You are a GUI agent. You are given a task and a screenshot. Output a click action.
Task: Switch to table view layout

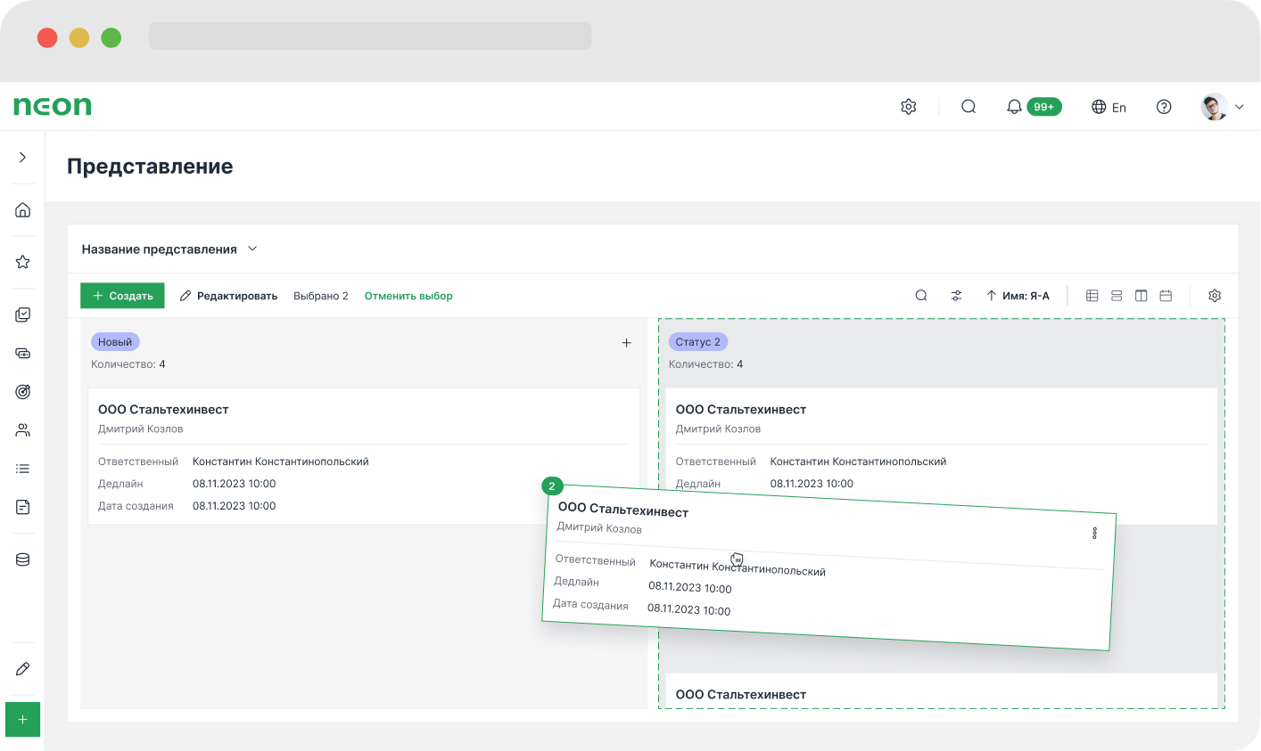(x=1092, y=296)
